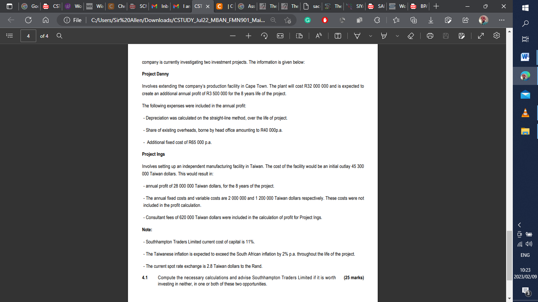538x302 pixels.
Task: Add this page to favorites
Action: [288, 20]
